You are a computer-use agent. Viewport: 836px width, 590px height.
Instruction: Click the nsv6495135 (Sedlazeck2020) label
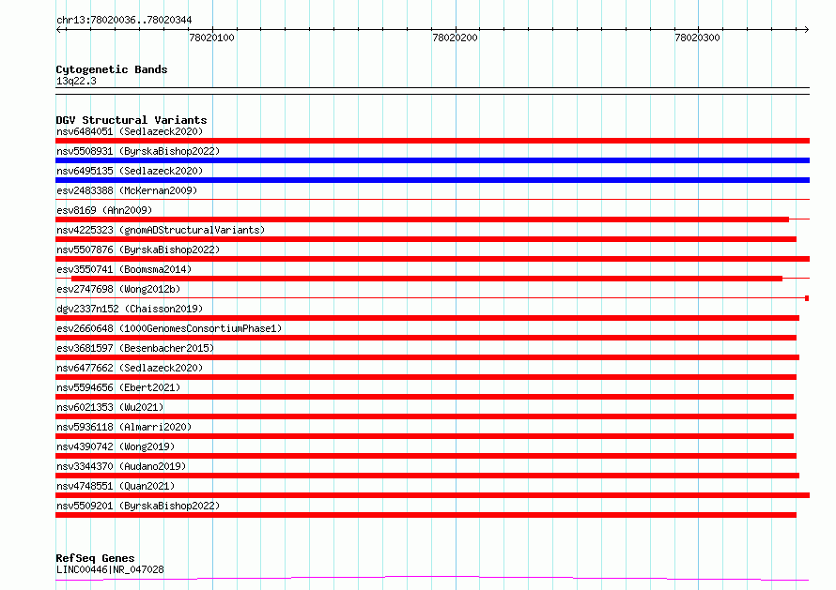[130, 171]
